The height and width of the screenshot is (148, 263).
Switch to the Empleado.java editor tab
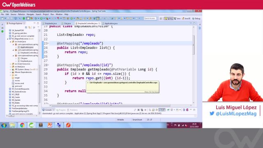pyautogui.click(x=51, y=23)
